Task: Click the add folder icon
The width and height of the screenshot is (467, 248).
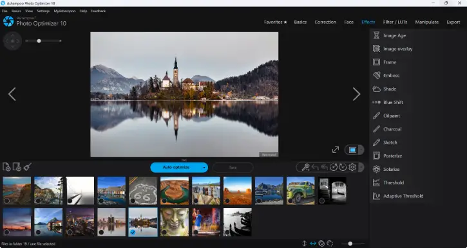Action: [17, 167]
